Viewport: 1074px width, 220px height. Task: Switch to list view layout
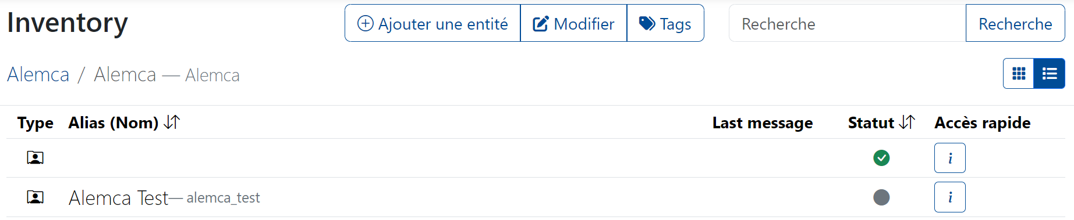[x=1050, y=74]
